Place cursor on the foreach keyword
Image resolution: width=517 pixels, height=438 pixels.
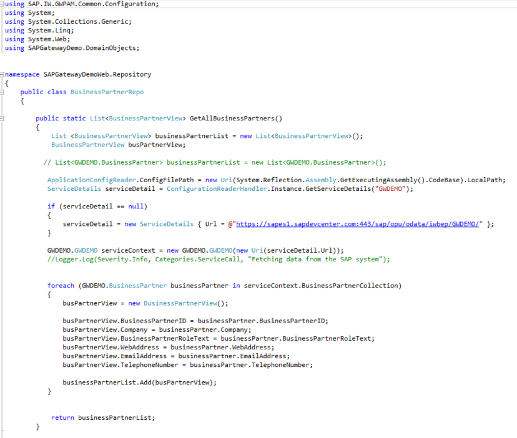tap(61, 285)
